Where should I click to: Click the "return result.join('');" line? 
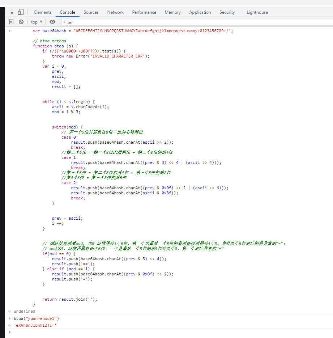69,299
